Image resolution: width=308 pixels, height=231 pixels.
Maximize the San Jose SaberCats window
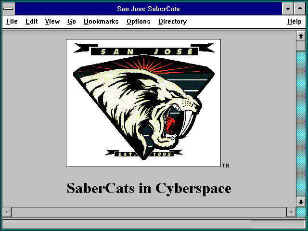(300, 9)
